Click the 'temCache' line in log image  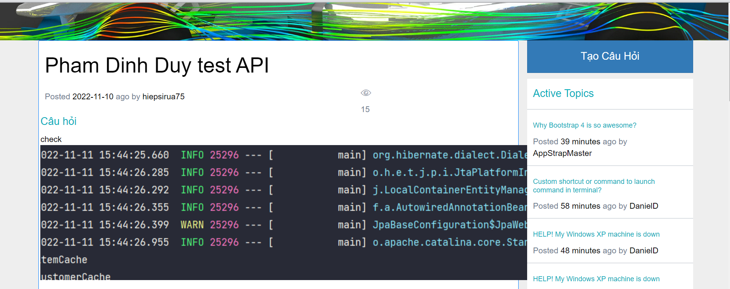point(64,260)
